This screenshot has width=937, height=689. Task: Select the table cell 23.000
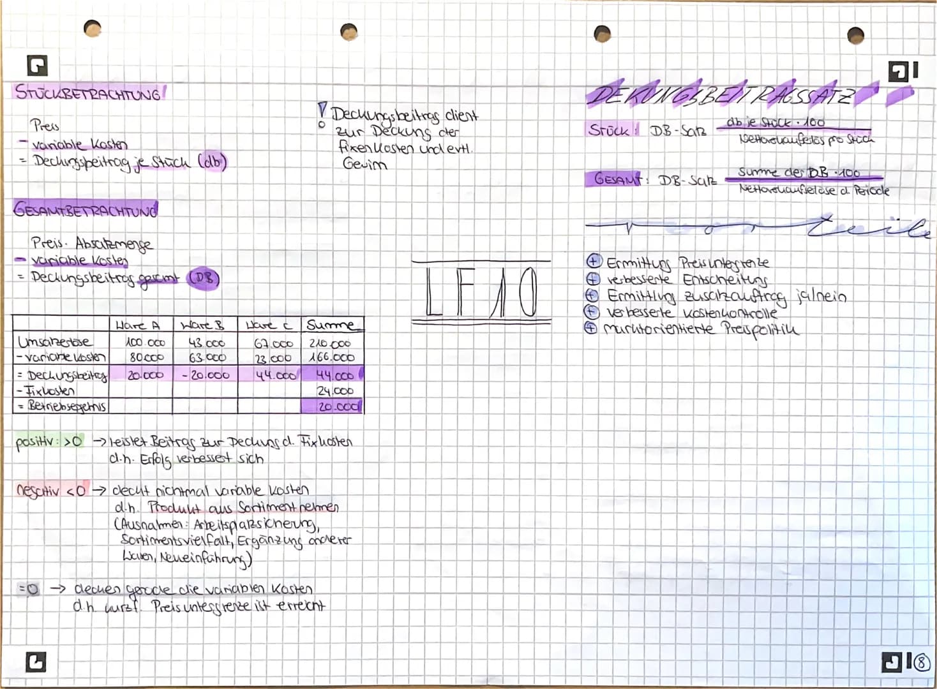click(x=273, y=358)
